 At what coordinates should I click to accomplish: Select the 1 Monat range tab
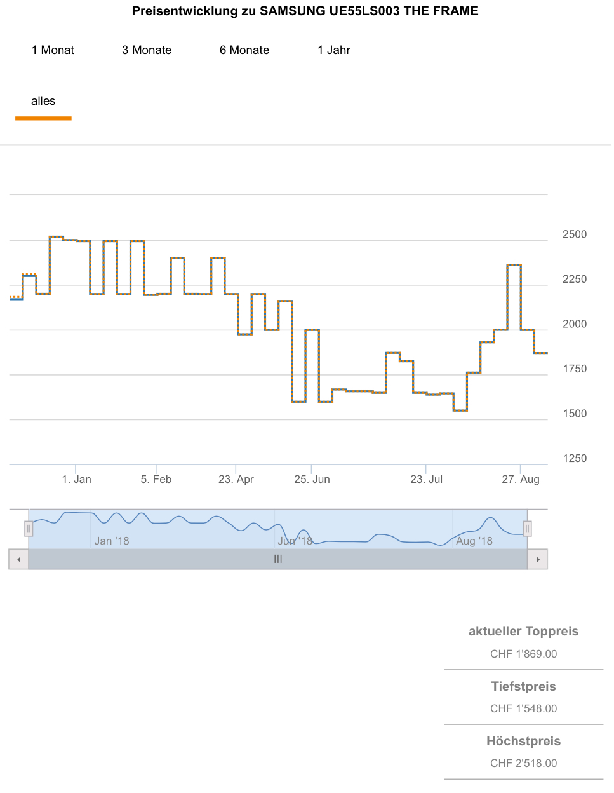[53, 50]
